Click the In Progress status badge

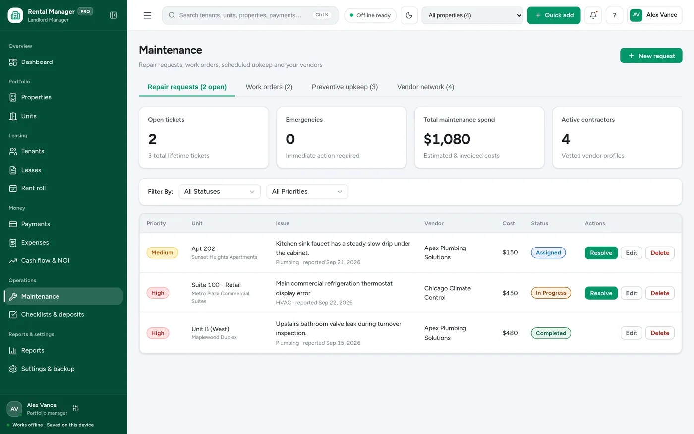click(x=551, y=293)
